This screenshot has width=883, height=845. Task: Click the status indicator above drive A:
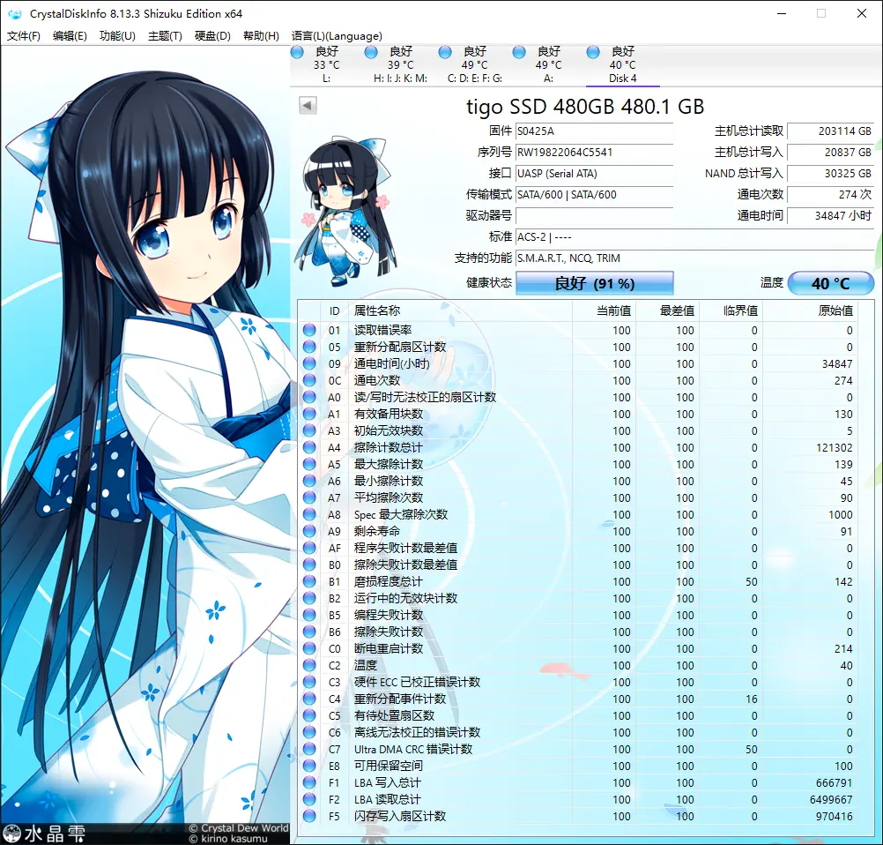pyautogui.click(x=520, y=52)
